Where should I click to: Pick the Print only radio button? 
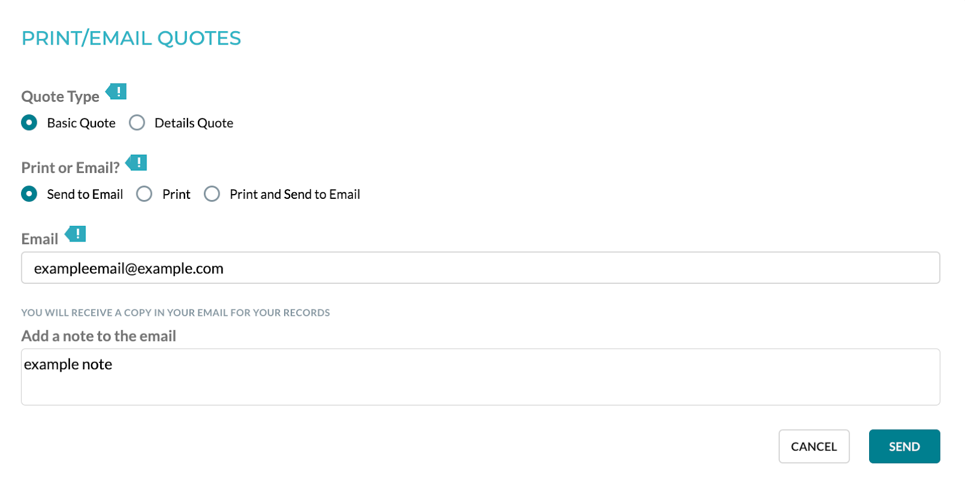tap(144, 194)
